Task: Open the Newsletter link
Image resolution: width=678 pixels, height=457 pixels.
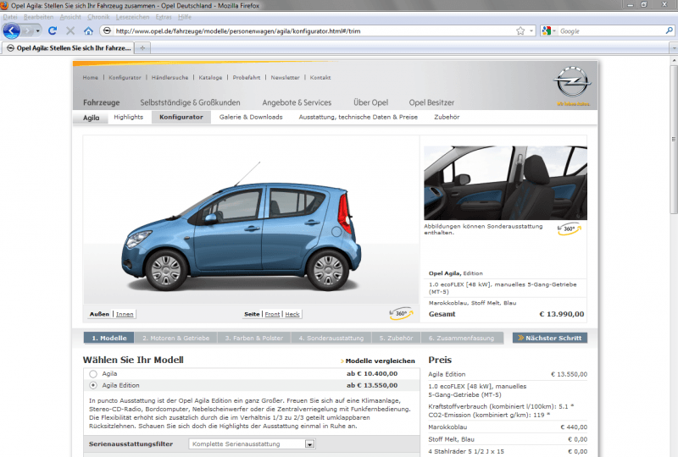Action: (285, 78)
